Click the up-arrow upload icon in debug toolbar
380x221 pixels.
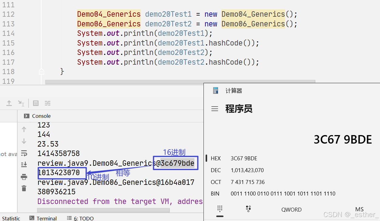point(9,103)
